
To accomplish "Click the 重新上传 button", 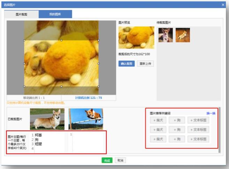I will (x=145, y=64).
